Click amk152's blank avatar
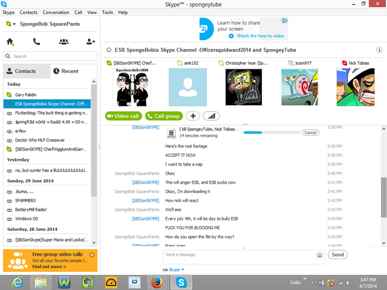The image size is (387, 290). pos(187,87)
